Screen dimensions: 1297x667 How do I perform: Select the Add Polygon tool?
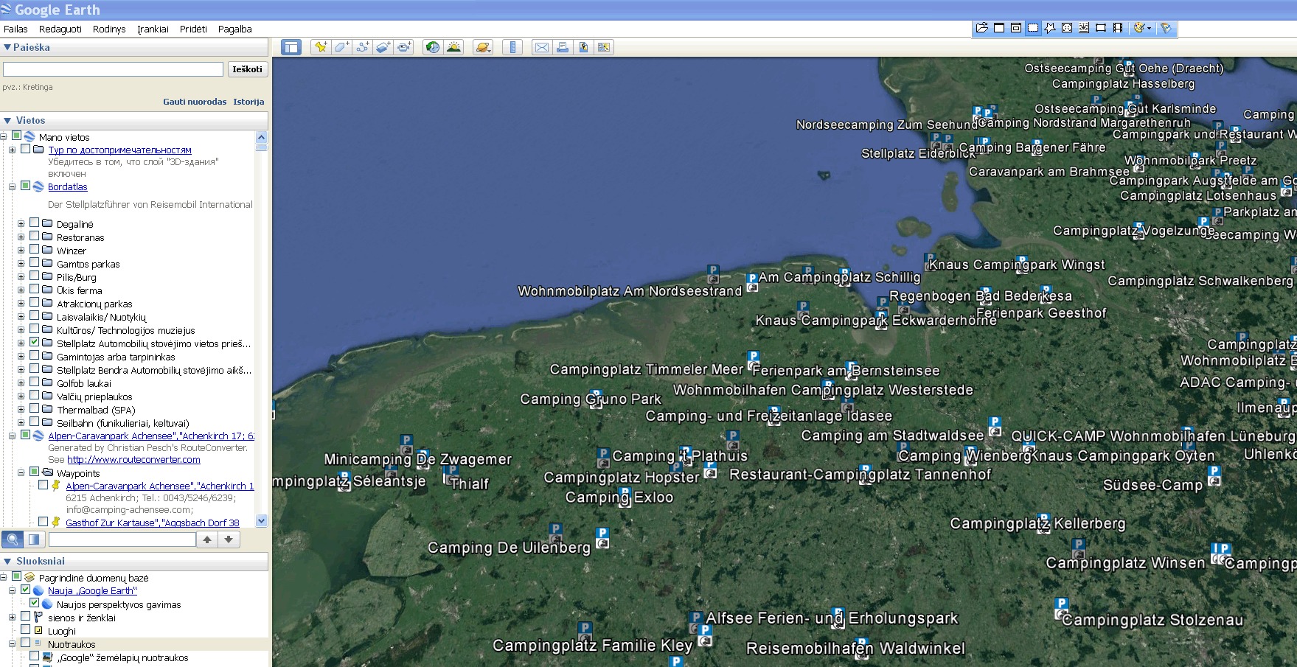[x=341, y=47]
